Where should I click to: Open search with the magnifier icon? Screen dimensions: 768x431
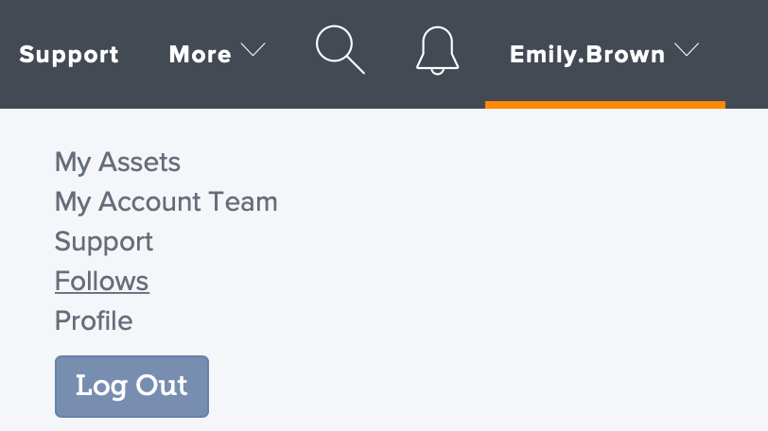click(x=340, y=49)
